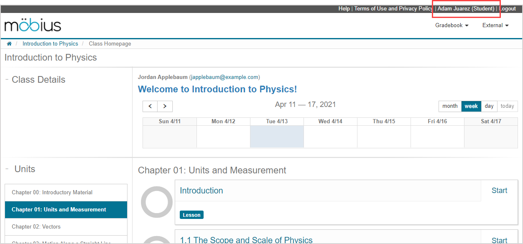Collapse the Units section
This screenshot has height=244, width=523.
(7, 169)
